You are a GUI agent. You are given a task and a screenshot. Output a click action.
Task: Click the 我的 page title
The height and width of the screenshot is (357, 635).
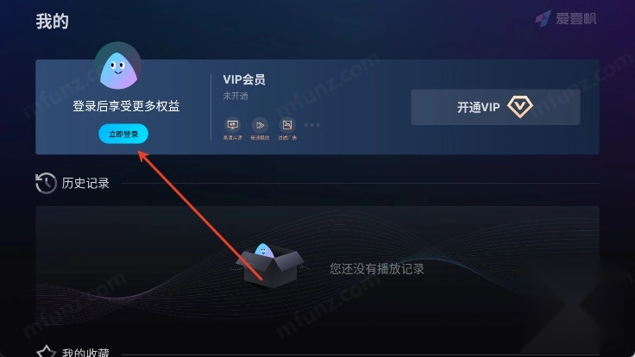pyautogui.click(x=53, y=21)
